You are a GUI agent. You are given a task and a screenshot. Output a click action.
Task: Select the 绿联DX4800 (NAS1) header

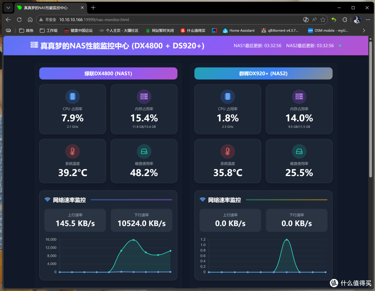coord(108,73)
